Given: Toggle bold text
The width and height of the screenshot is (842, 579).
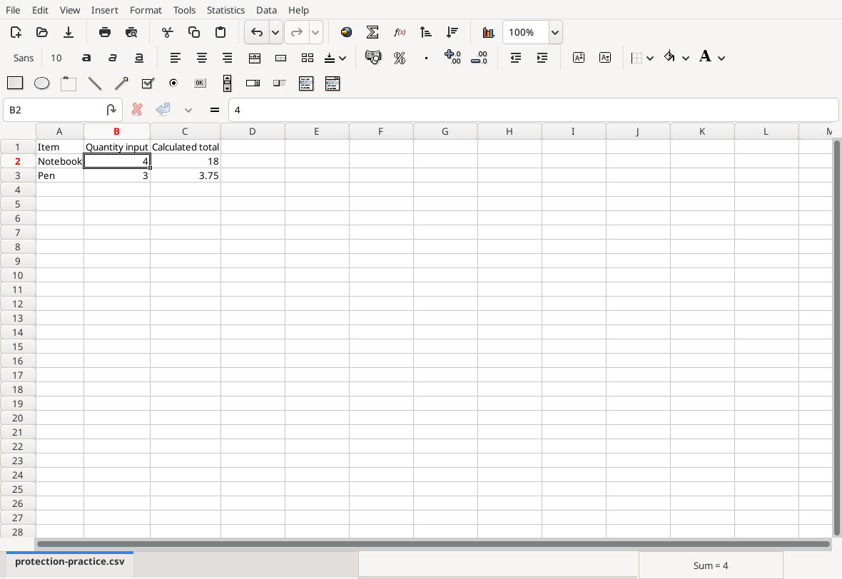Looking at the screenshot, I should pyautogui.click(x=86, y=58).
